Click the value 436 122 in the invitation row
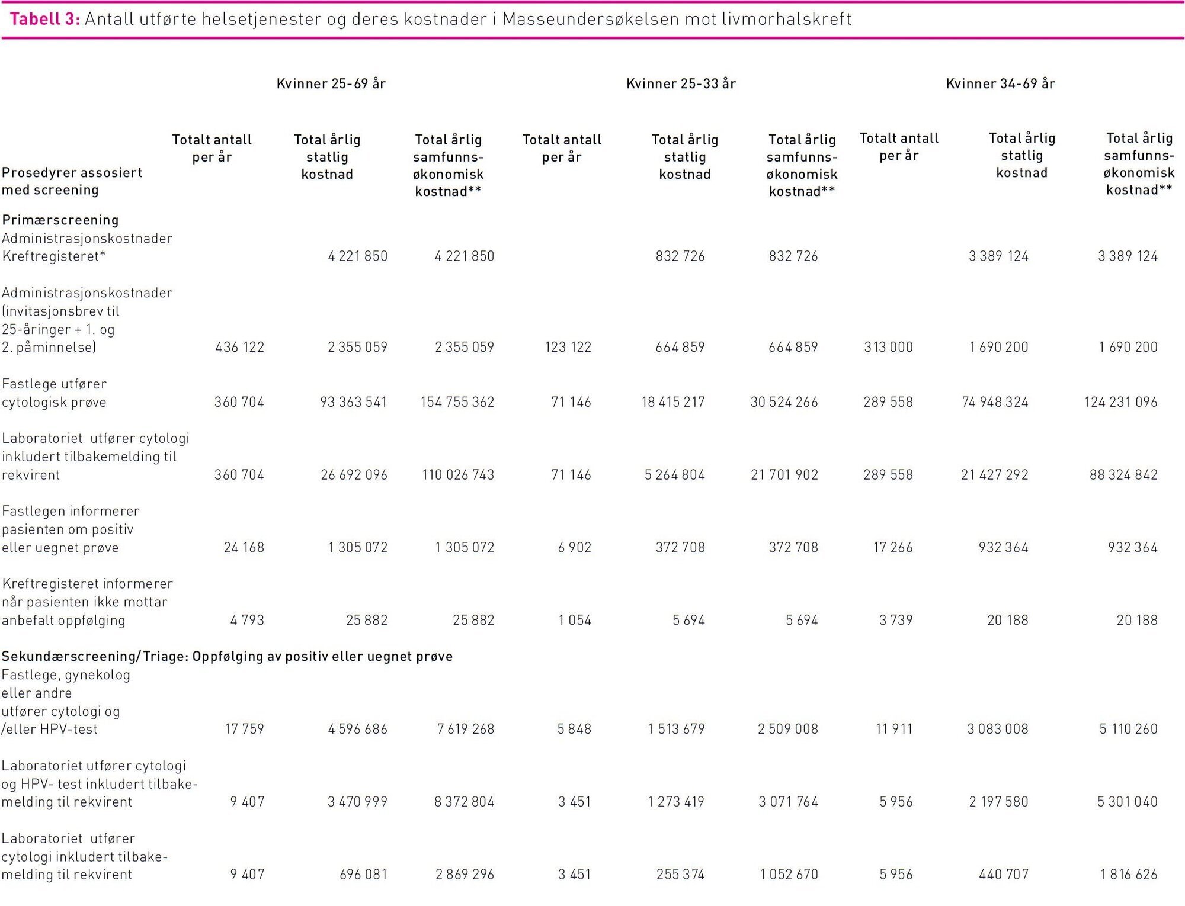Viewport: 1185px width, 906px height. click(x=239, y=347)
